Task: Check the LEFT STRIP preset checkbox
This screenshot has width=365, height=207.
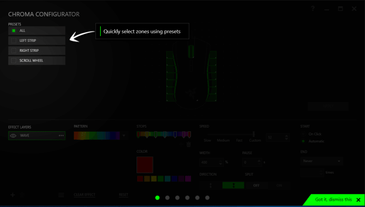Action: 14,41
